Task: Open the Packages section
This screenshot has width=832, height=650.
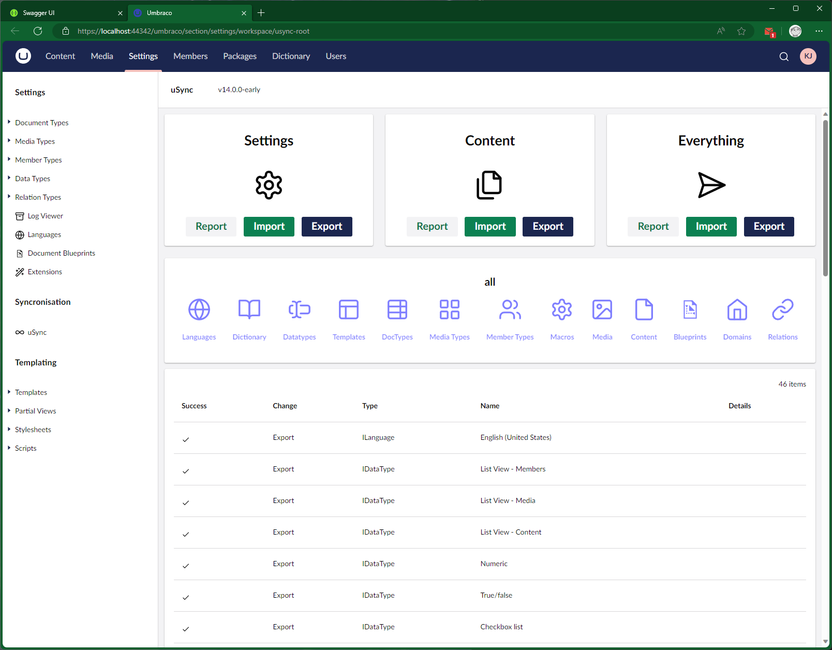Action: [240, 56]
